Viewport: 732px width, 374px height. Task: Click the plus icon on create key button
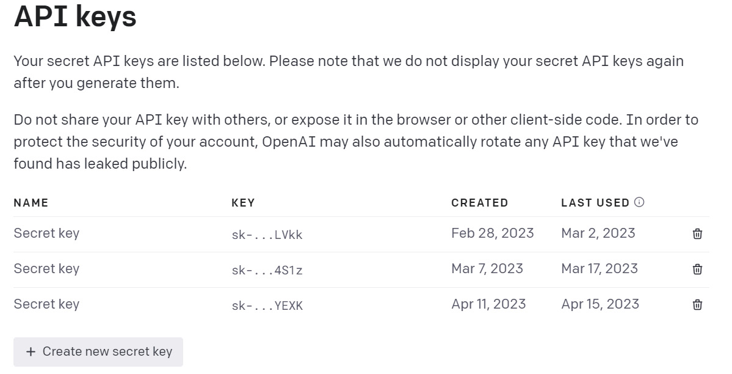[31, 351]
